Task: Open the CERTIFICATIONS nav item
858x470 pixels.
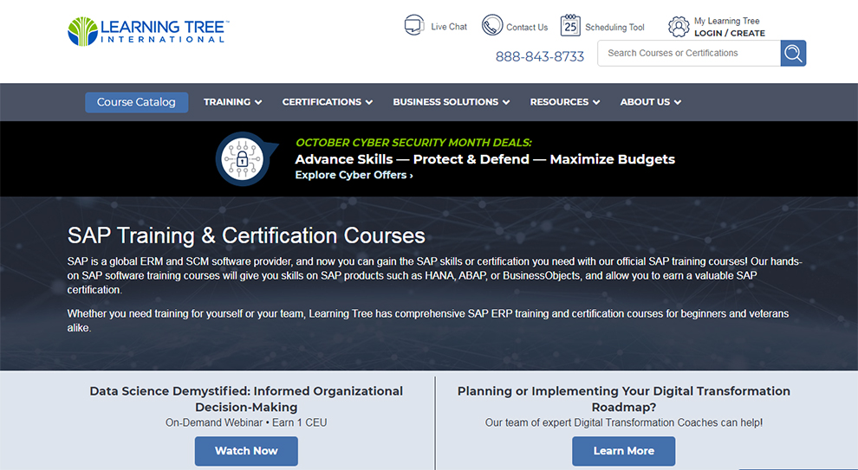Action: click(x=322, y=101)
